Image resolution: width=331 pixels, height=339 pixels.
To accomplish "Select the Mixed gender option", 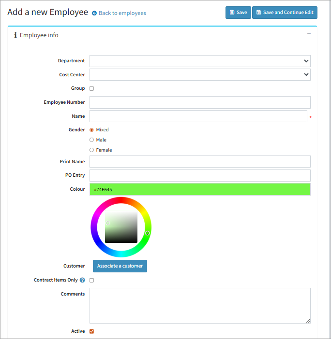I will click(x=91, y=130).
